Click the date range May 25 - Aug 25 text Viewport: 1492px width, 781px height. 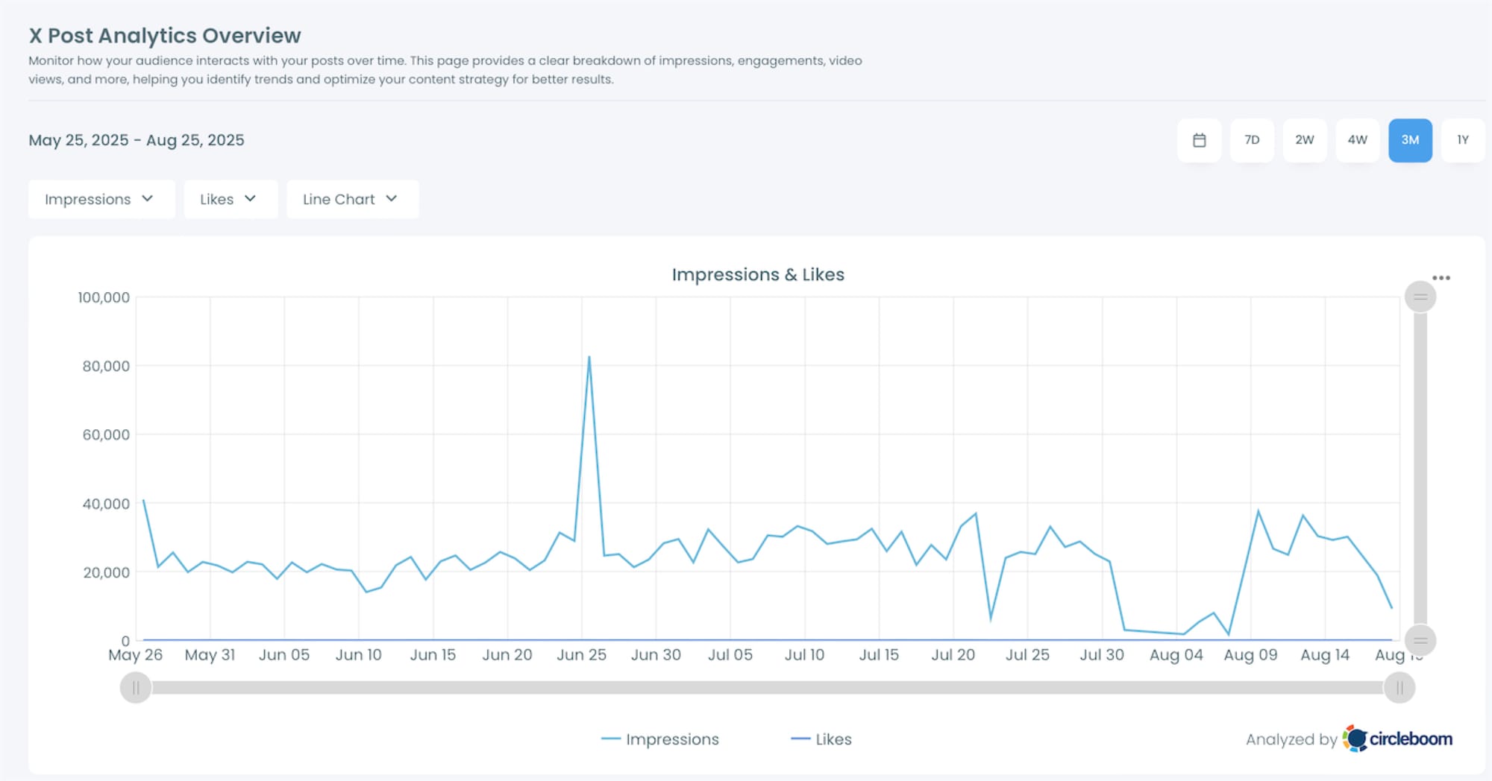136,140
